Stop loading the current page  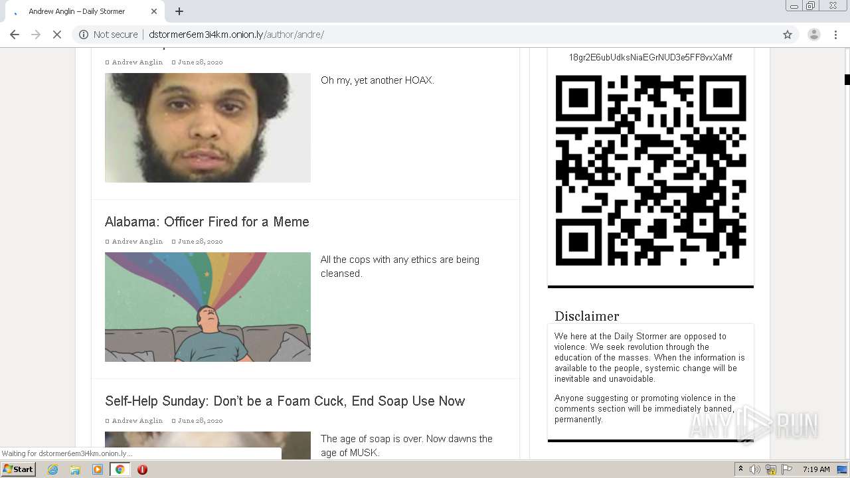tap(57, 35)
